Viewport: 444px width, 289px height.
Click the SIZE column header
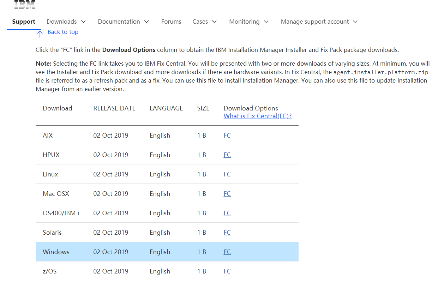tap(203, 108)
